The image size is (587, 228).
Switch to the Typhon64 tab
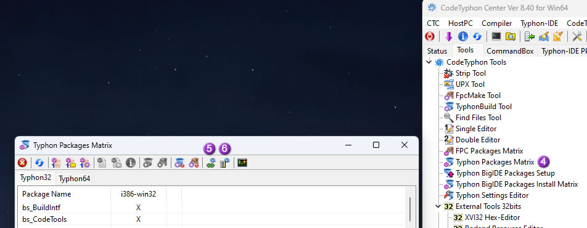pyautogui.click(x=74, y=179)
